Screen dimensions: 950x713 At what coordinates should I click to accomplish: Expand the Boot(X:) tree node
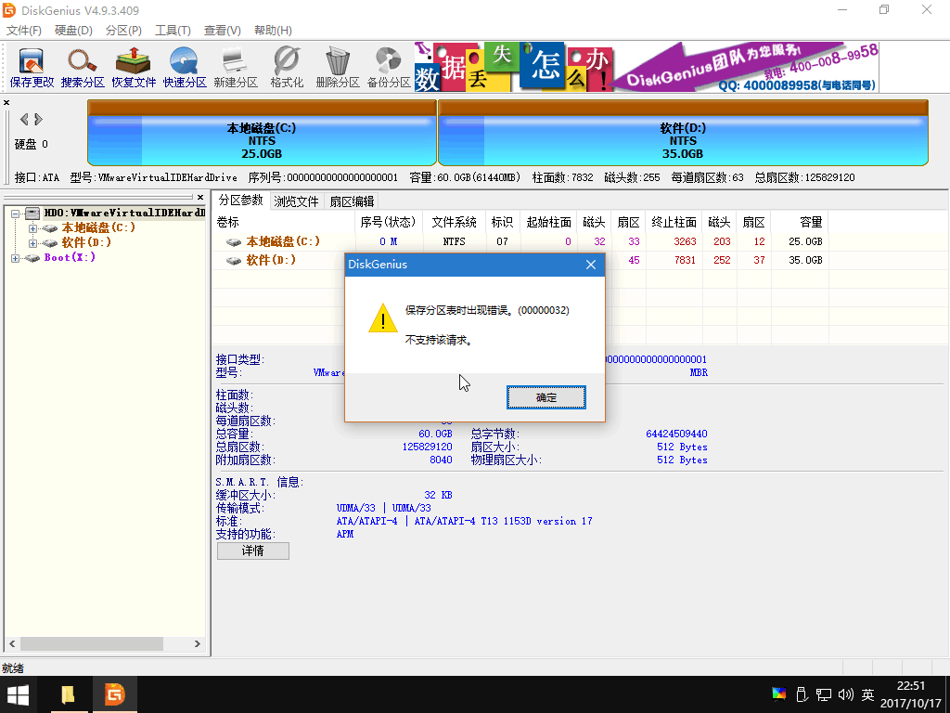coord(15,258)
